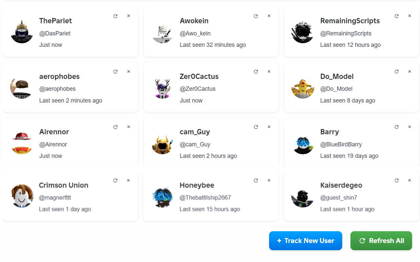
Task: Remove Honeybee's tracking card
Action: [269, 180]
